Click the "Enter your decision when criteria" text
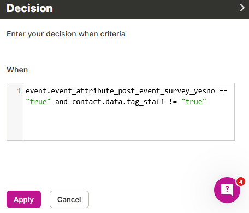Image resolution: width=249 pixels, height=213 pixels. pyautogui.click(x=66, y=34)
